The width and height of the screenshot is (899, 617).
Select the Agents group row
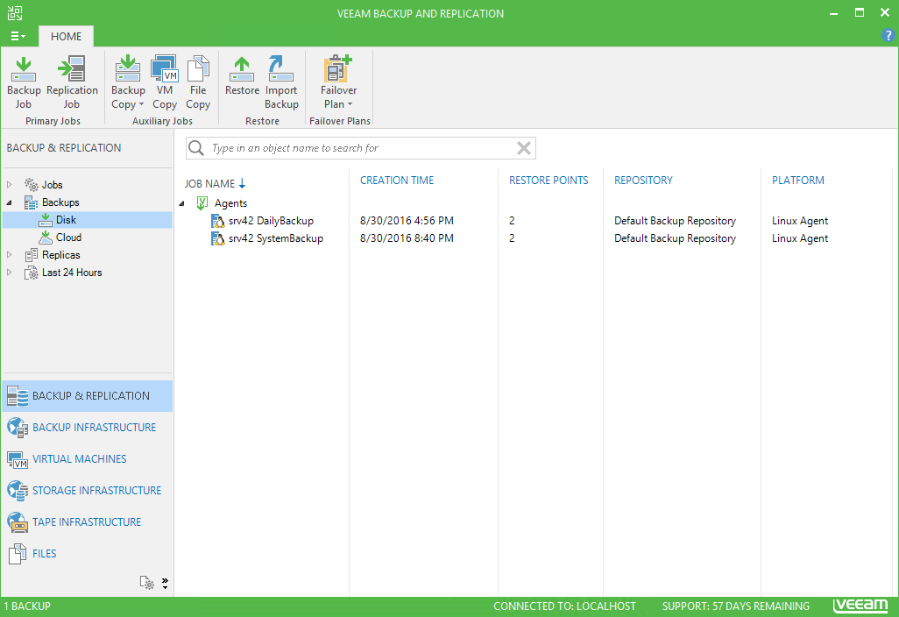(230, 203)
